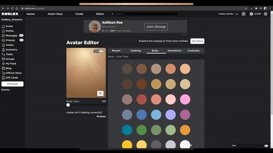Bookmark the page with the star icon
The image size is (273, 153).
click(246, 8)
